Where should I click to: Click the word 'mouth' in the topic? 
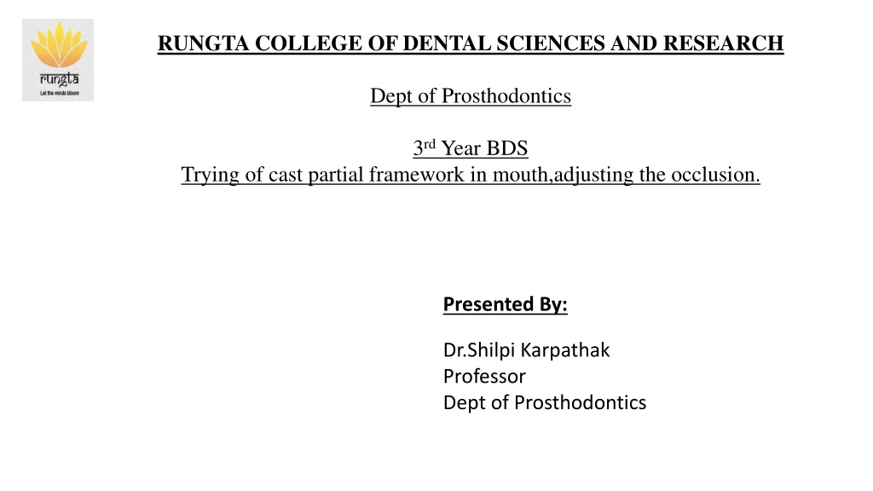coord(520,174)
